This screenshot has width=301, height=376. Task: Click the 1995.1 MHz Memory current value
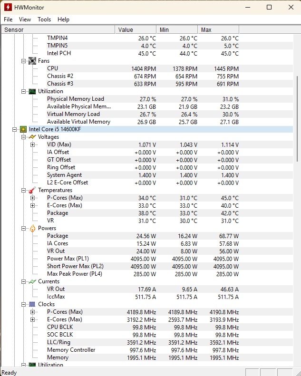(142, 358)
